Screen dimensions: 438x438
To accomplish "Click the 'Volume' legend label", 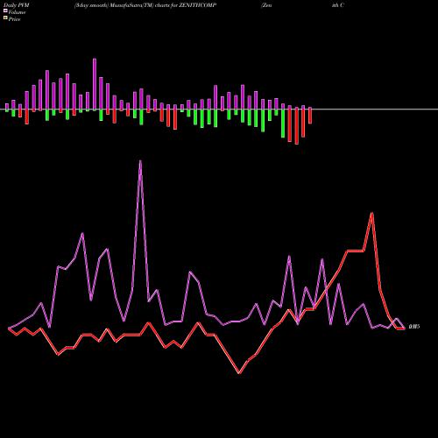I will (17, 12).
